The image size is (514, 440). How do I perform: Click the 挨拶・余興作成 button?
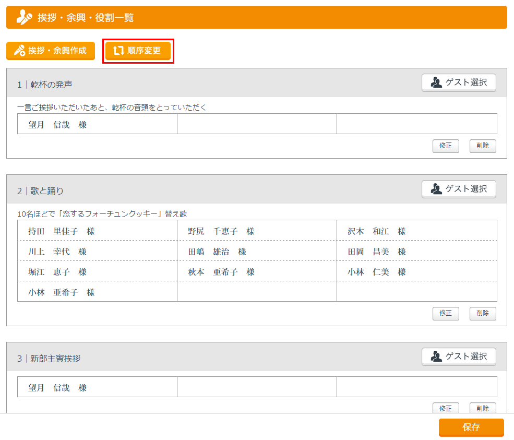[x=51, y=51]
